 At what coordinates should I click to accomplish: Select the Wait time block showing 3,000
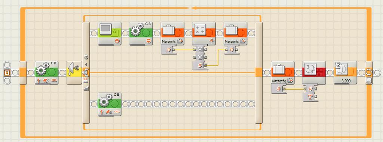345,73
